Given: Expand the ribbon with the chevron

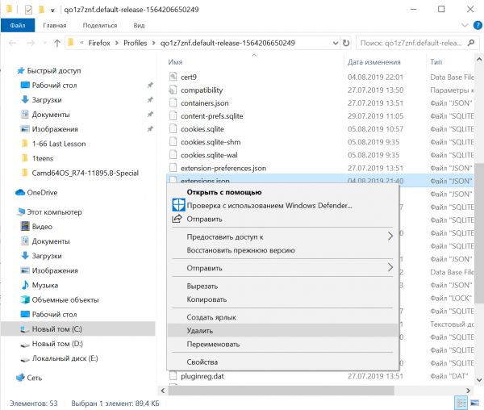Looking at the screenshot, I should (465, 25).
